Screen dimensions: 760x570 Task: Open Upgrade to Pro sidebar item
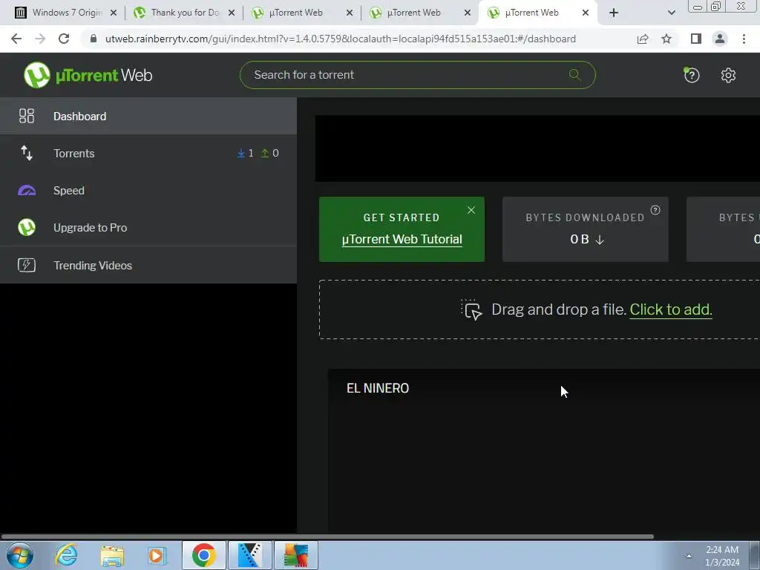(x=148, y=227)
